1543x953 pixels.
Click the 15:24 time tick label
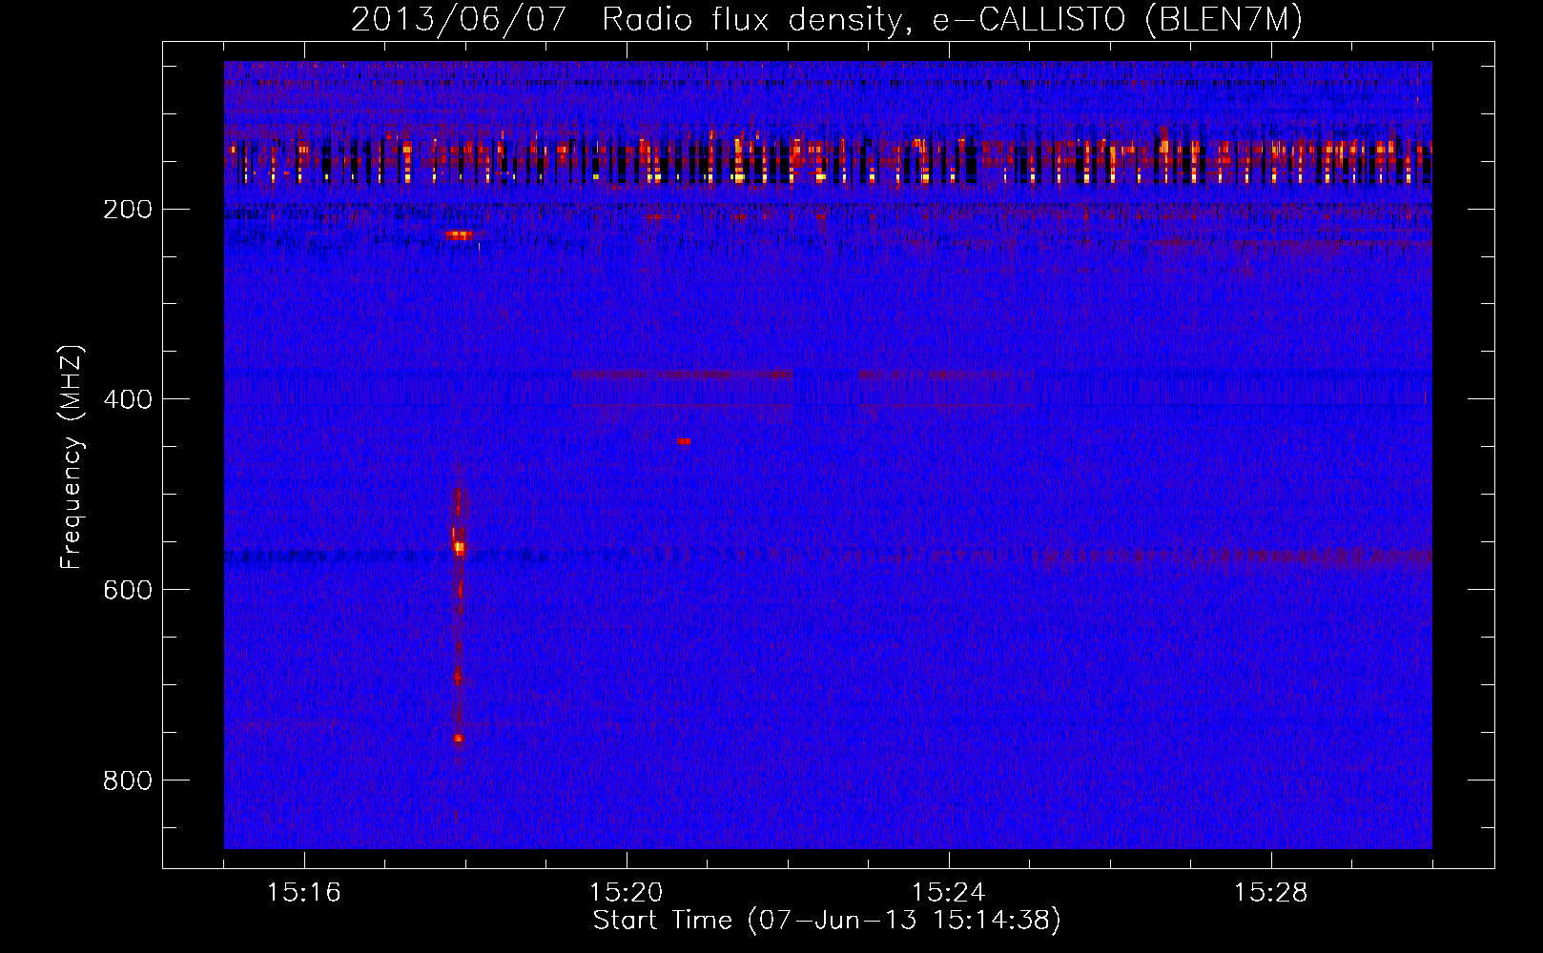pyautogui.click(x=949, y=893)
